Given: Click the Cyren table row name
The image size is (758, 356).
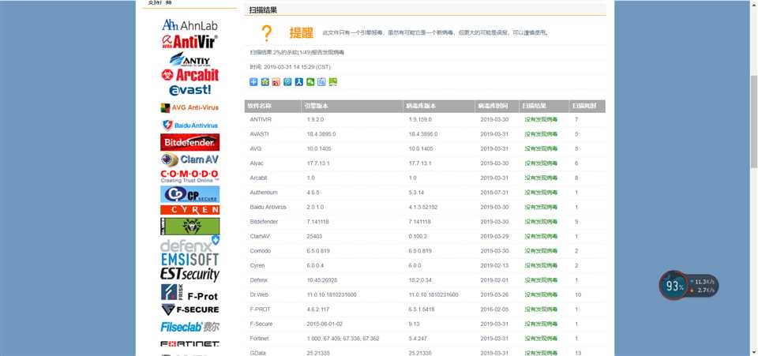Looking at the screenshot, I should (x=257, y=266).
